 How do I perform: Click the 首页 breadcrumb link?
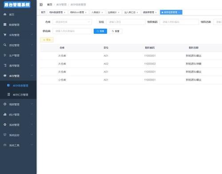50,4
